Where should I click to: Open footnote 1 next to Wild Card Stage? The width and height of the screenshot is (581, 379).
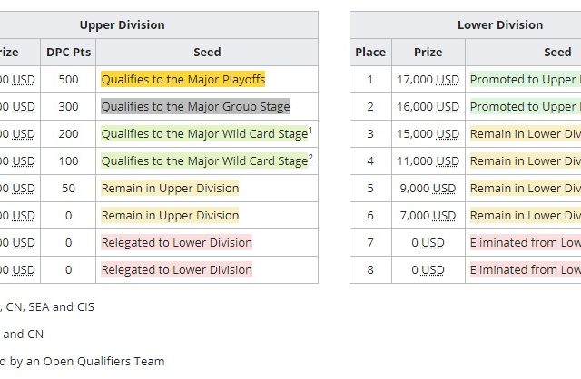[x=310, y=131]
